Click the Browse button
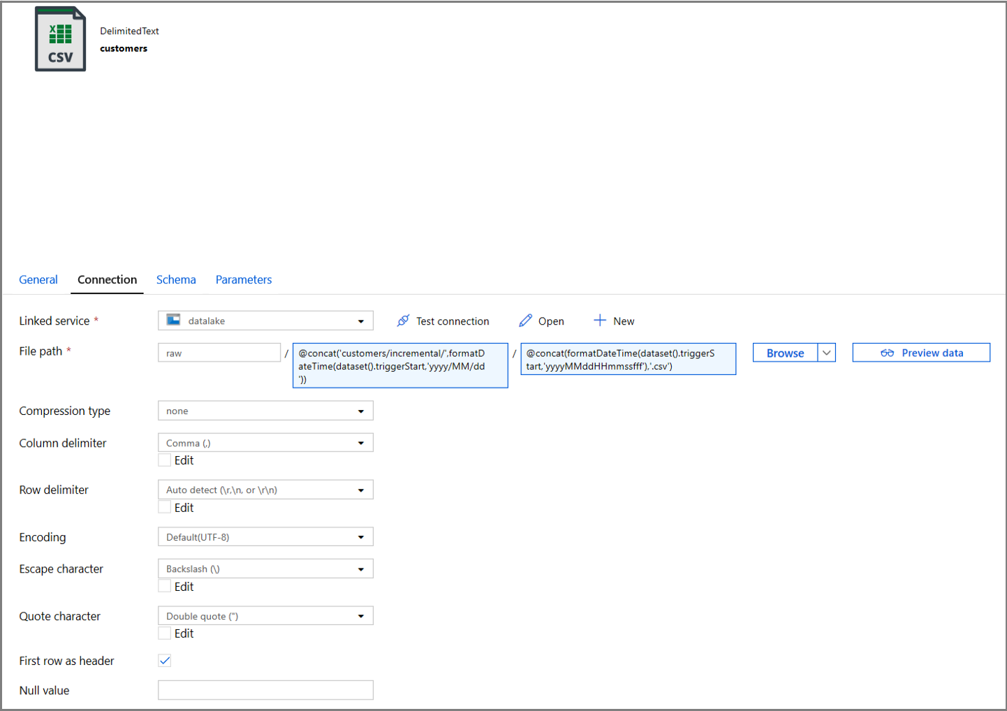This screenshot has width=1007, height=711. pos(785,353)
